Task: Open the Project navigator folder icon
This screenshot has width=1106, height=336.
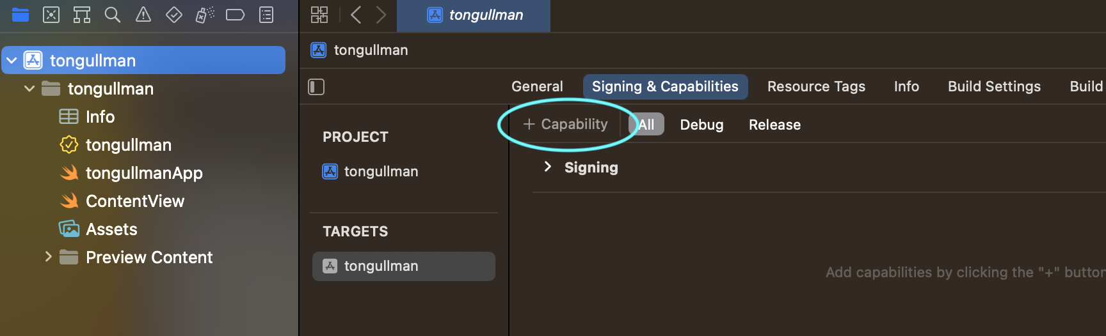Action: (x=20, y=15)
